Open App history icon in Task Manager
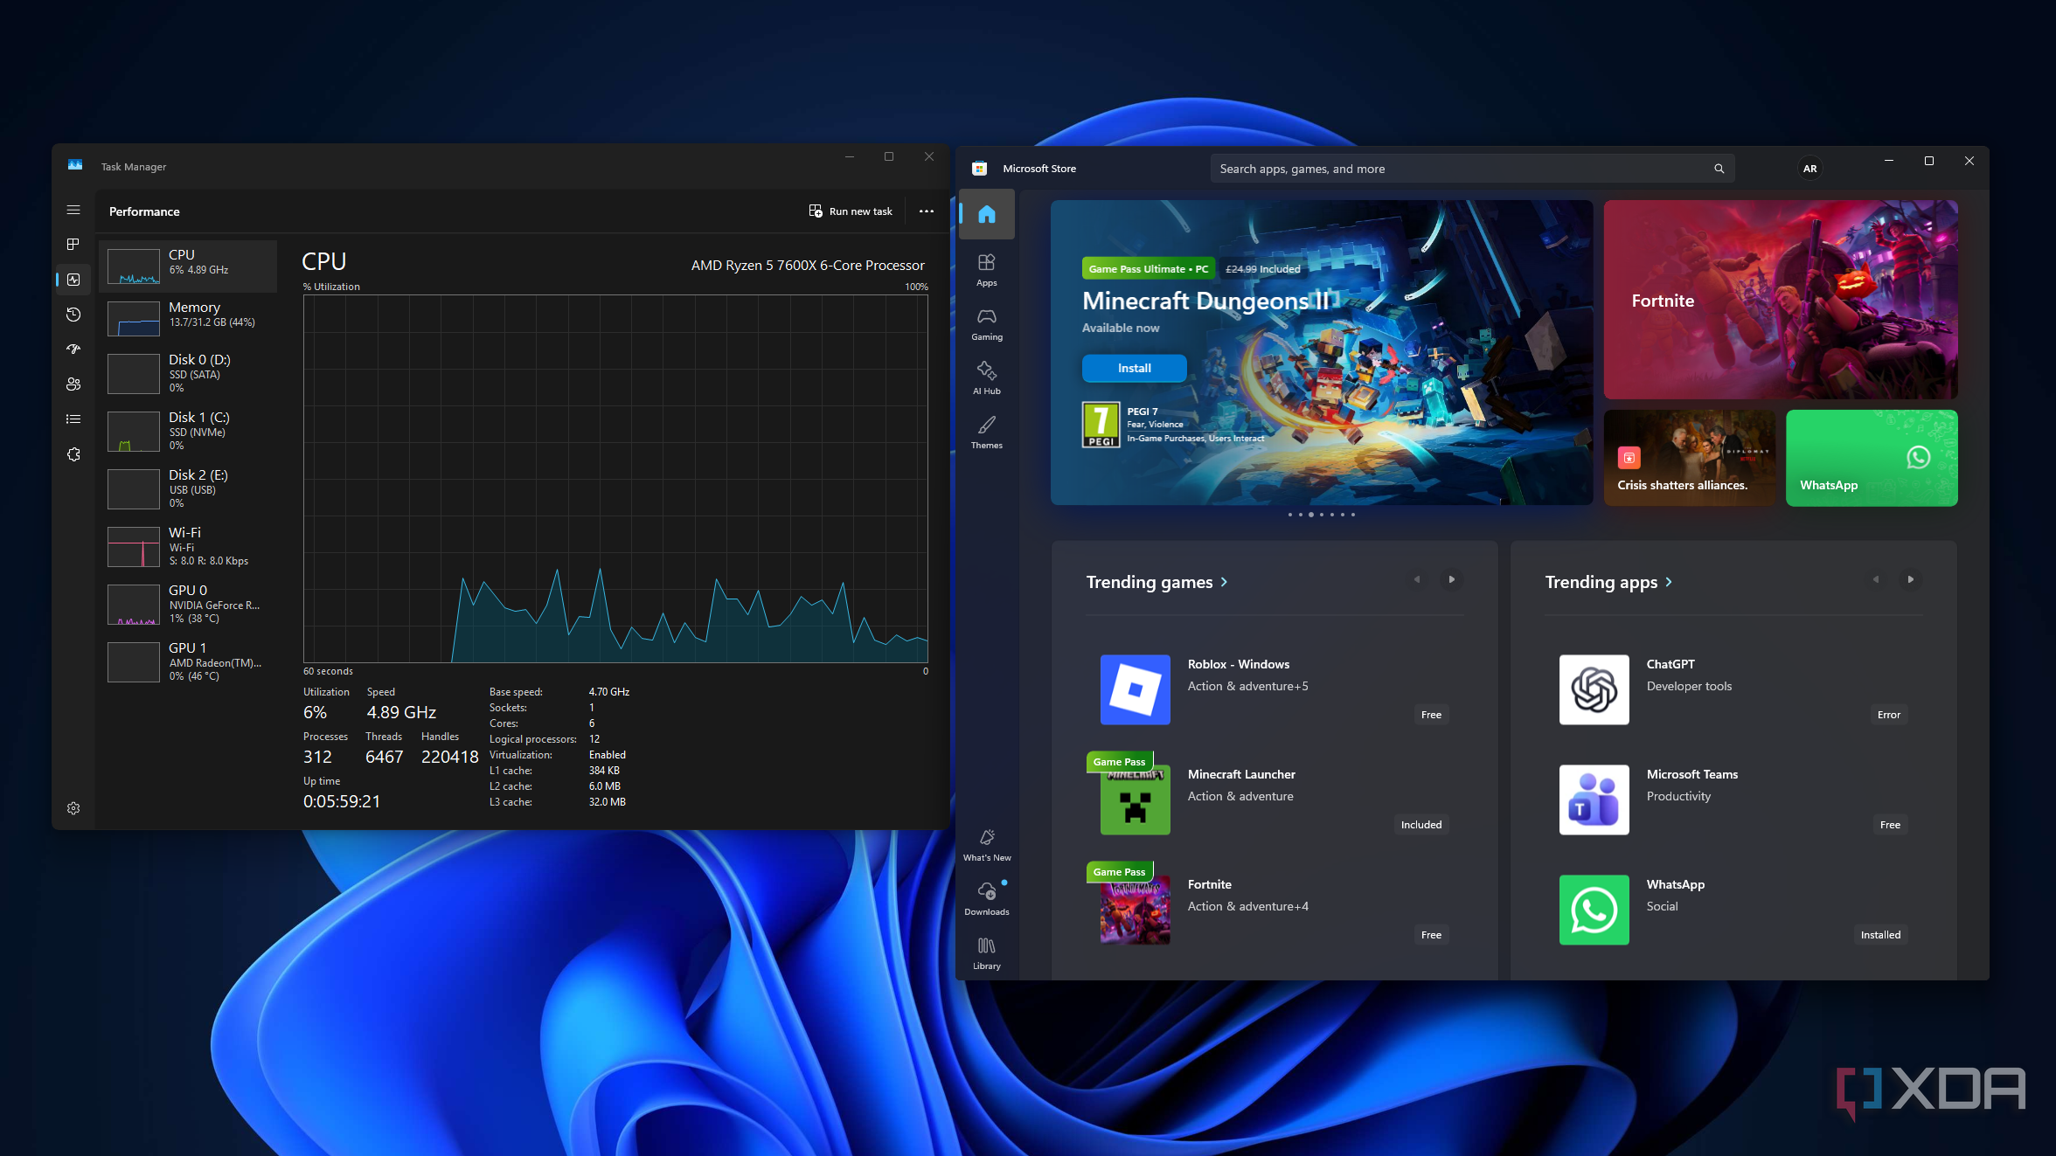2056x1156 pixels. (73, 315)
